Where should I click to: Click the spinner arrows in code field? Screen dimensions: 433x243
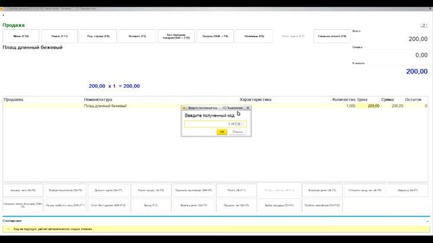click(244, 124)
